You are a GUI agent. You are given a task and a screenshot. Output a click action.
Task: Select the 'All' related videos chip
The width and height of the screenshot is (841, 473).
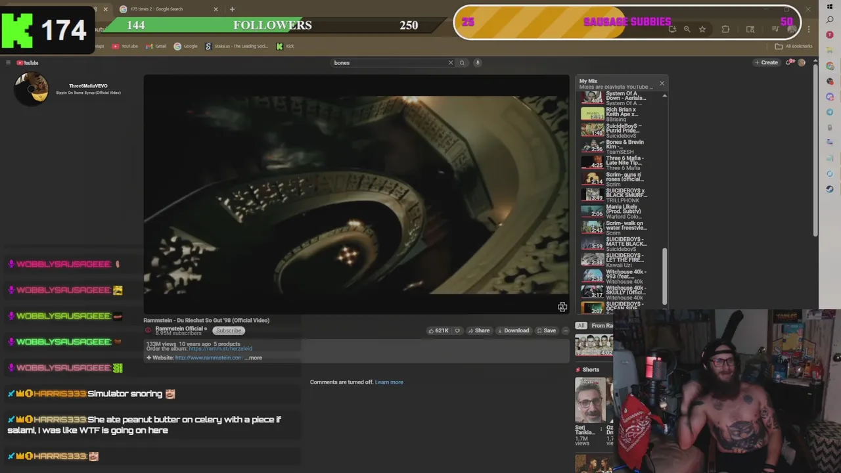581,326
